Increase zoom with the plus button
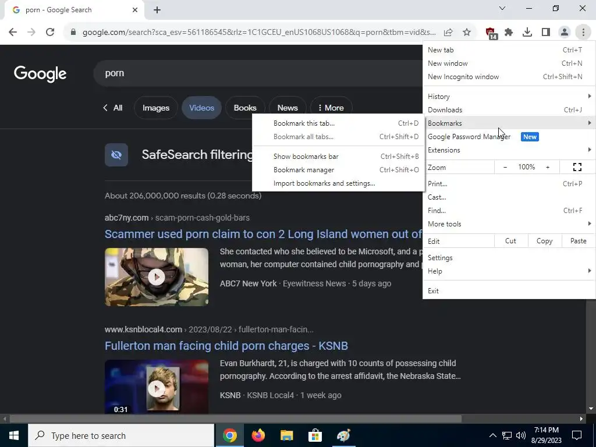Viewport: 596px width, 447px height. tap(548, 167)
